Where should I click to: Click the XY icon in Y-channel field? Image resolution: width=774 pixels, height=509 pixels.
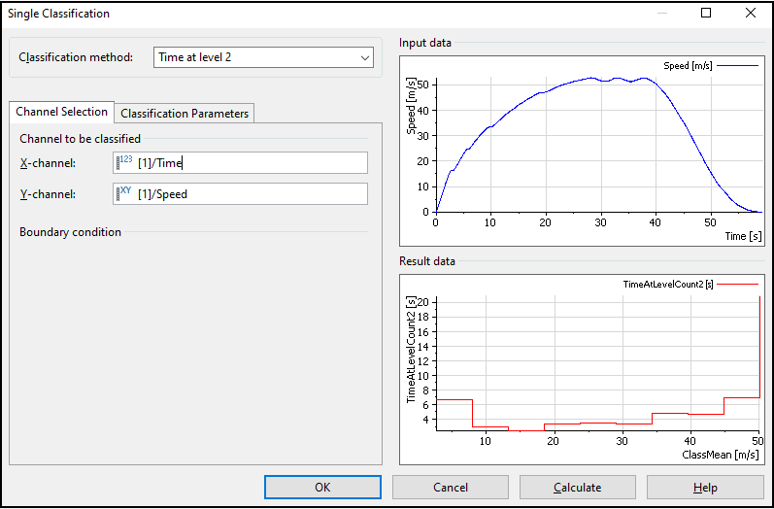click(x=125, y=193)
